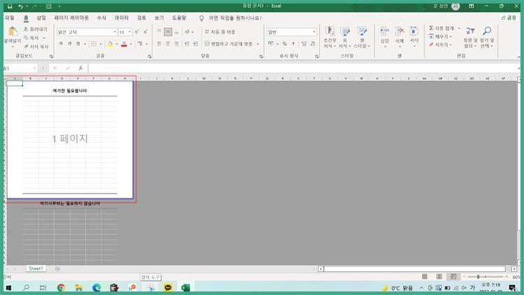Screen dimensions: 524x295
Task: Click the Save icon in quick access toolbar
Action: tap(10, 6)
